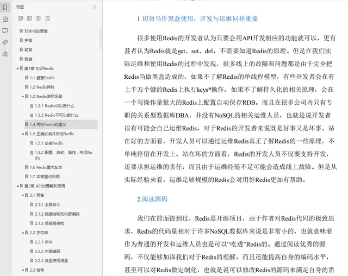Open the signature pen icon in sidebar
This screenshot has height=276, width=348.
point(5,54)
